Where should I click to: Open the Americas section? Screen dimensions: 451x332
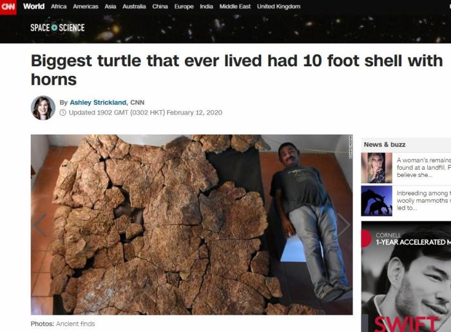(x=86, y=6)
